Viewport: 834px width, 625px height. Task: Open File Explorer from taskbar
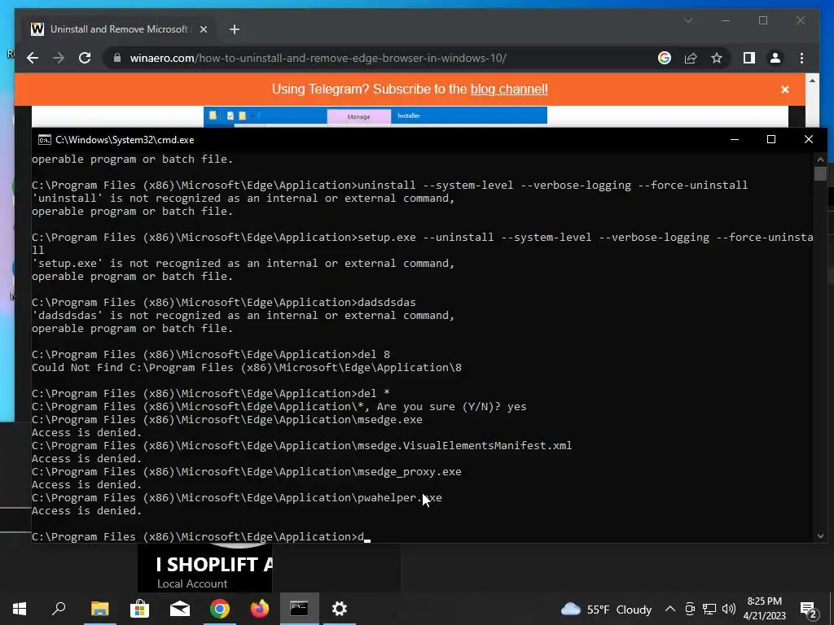(99, 609)
